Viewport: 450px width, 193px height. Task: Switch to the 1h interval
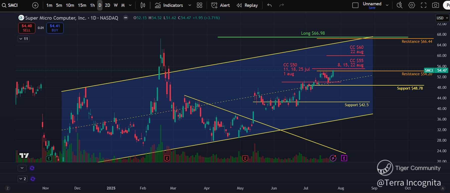tap(92, 5)
